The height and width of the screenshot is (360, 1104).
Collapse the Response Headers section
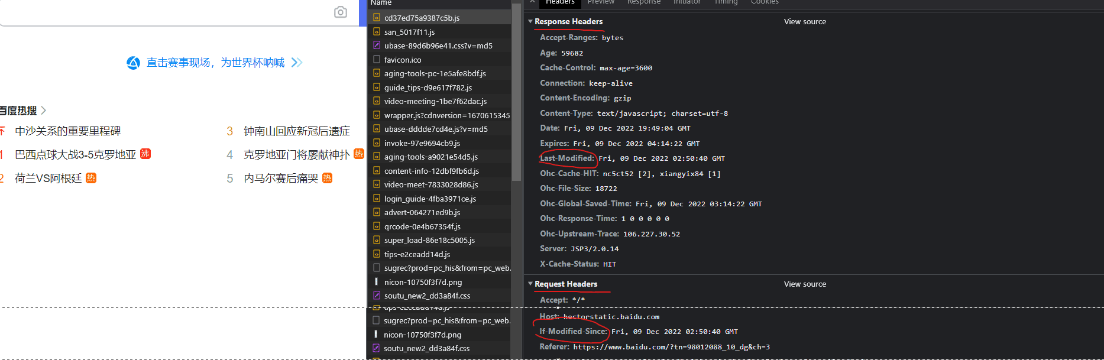click(x=530, y=22)
